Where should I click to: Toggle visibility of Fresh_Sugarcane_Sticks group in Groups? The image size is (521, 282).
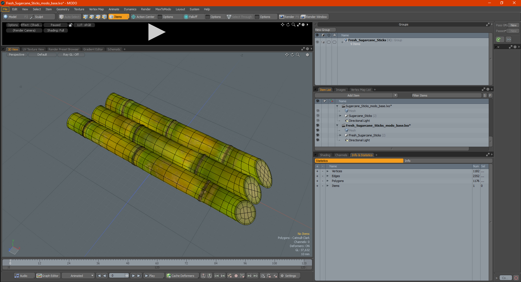point(317,42)
